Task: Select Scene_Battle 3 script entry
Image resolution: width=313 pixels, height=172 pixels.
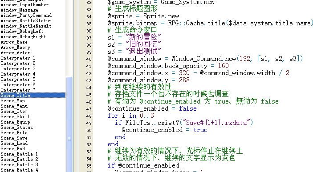Action: pyautogui.click(x=19, y=164)
